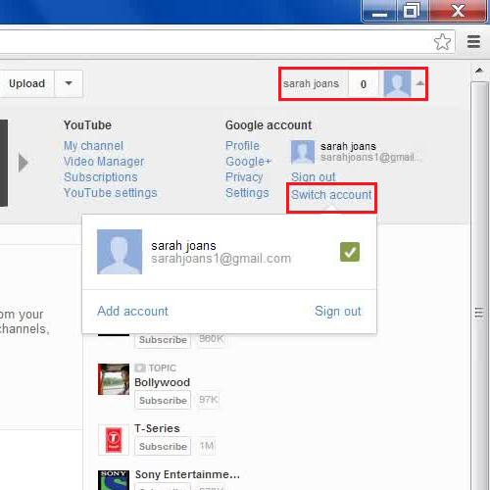Image resolution: width=490 pixels, height=490 pixels.
Task: Click the Sony Entertainment channel logo
Action: (114, 480)
